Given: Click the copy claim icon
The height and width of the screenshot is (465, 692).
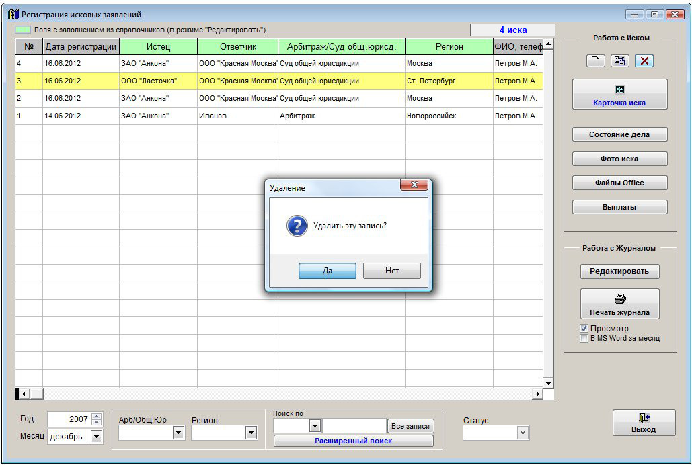Looking at the screenshot, I should (x=619, y=61).
